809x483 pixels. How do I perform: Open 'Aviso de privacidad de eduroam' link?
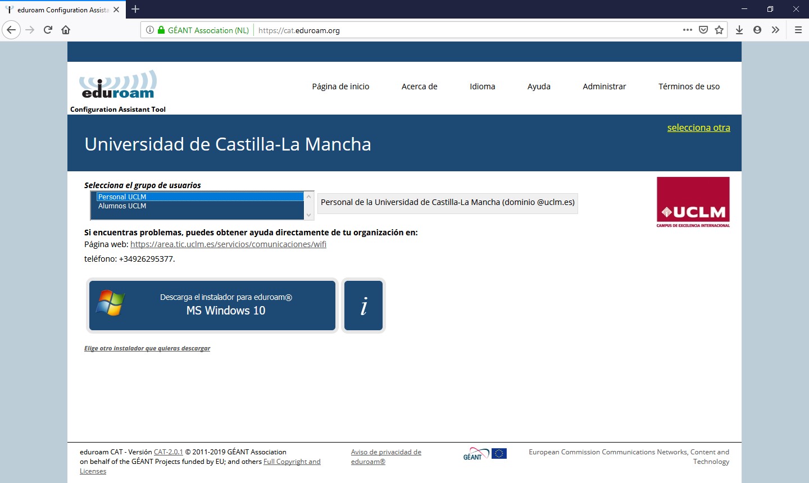click(386, 457)
